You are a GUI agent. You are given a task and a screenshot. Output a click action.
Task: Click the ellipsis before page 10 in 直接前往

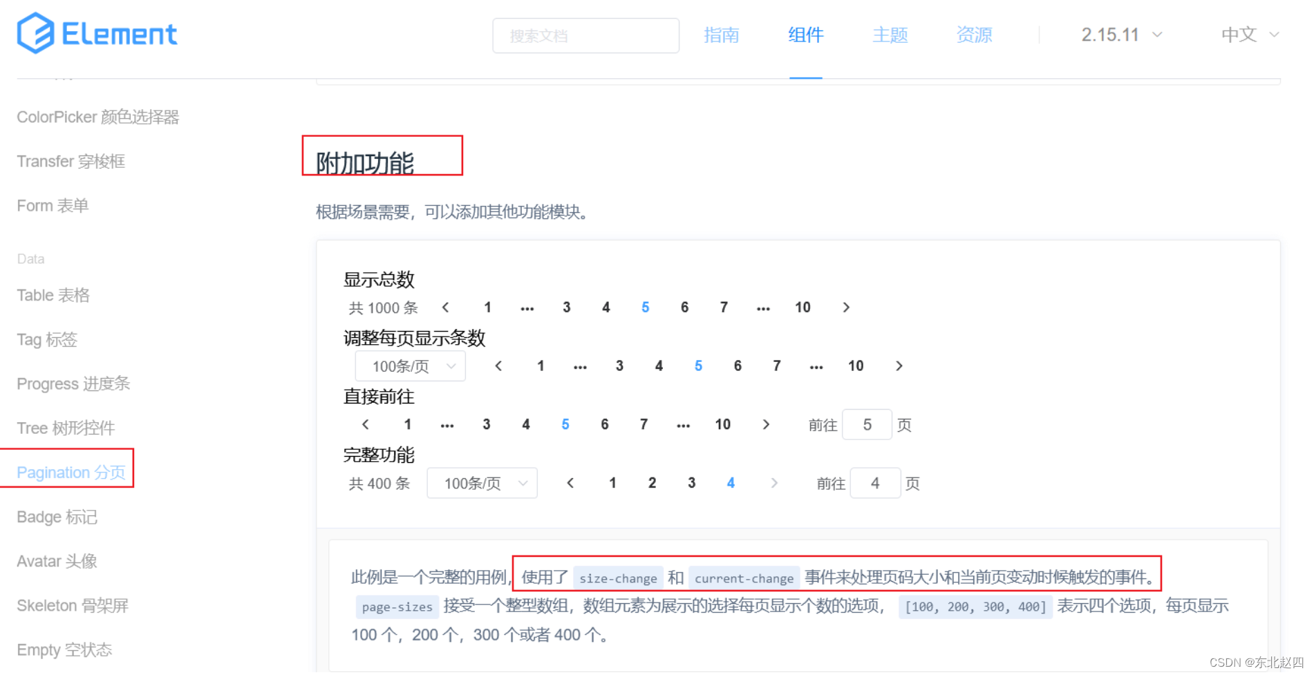683,424
